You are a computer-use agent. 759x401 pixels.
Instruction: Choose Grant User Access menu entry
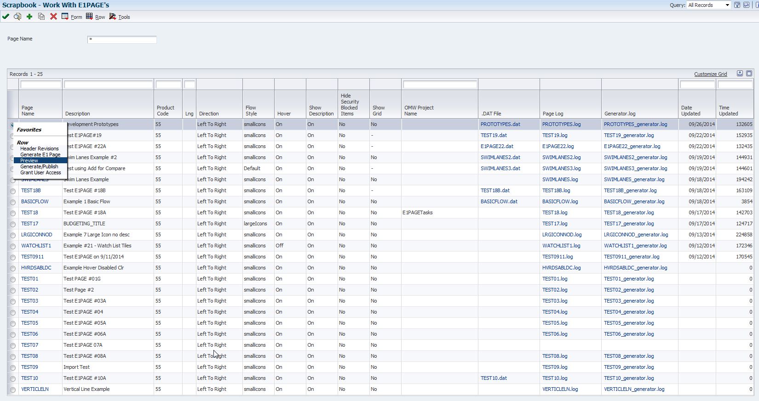pos(40,172)
